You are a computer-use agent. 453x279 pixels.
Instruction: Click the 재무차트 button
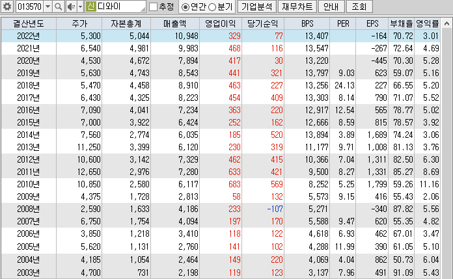tap(297, 7)
